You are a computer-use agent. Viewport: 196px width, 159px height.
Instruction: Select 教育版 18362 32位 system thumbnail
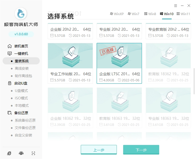(168, 56)
